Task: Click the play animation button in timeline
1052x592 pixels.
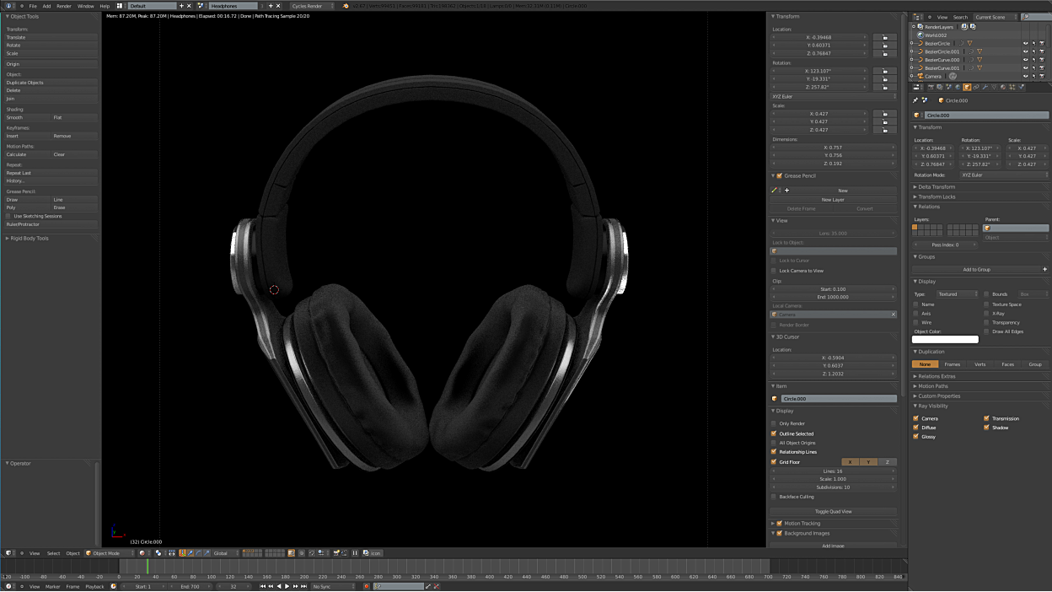Action: 287,586
